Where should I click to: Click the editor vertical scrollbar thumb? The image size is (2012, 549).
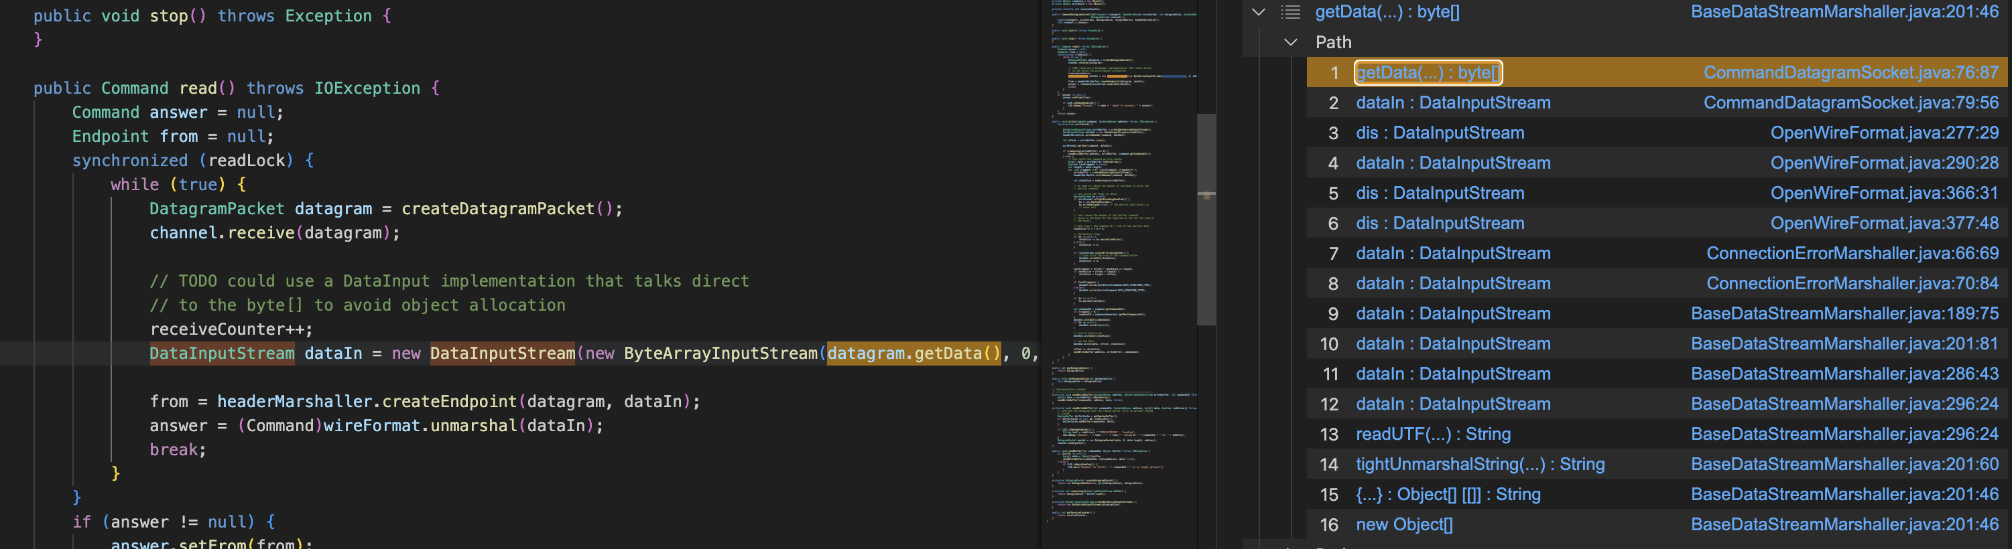click(1206, 219)
